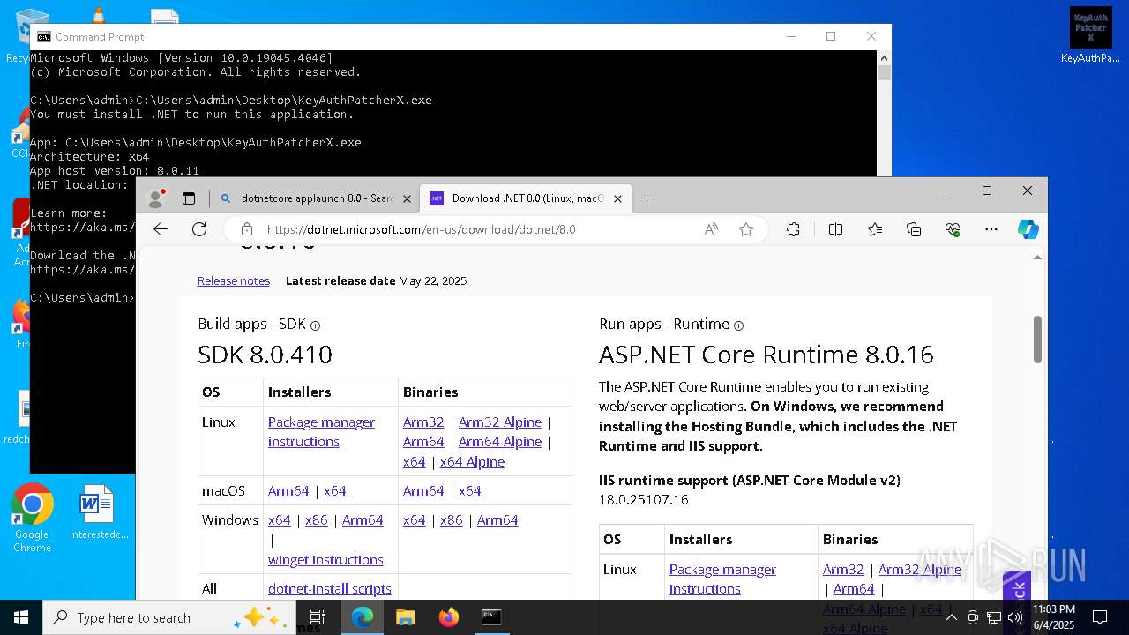
Task: Open Edge settings and more menu
Action: tap(991, 229)
